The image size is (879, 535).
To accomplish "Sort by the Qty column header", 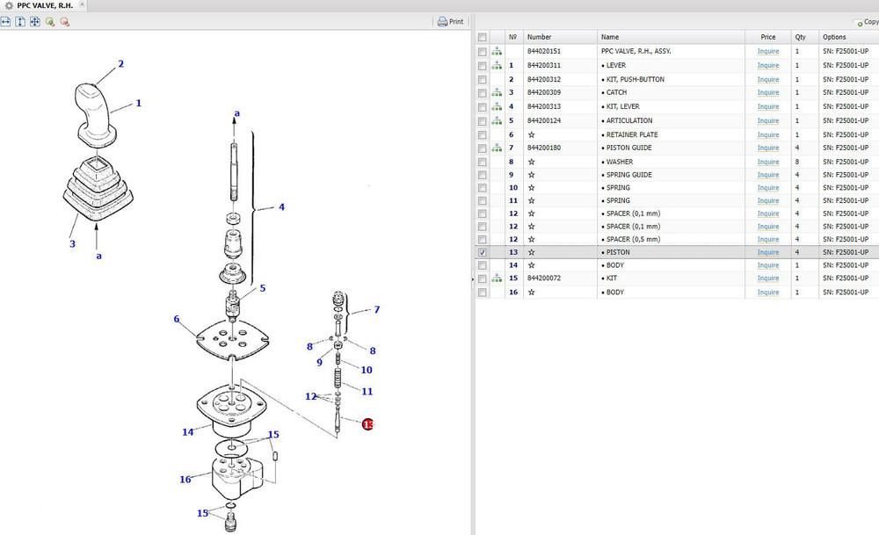I will pos(804,37).
